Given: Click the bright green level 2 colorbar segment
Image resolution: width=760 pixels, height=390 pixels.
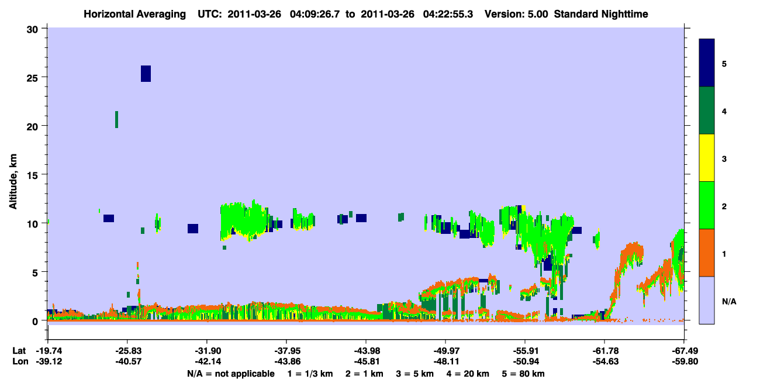Looking at the screenshot, I should coord(707,205).
